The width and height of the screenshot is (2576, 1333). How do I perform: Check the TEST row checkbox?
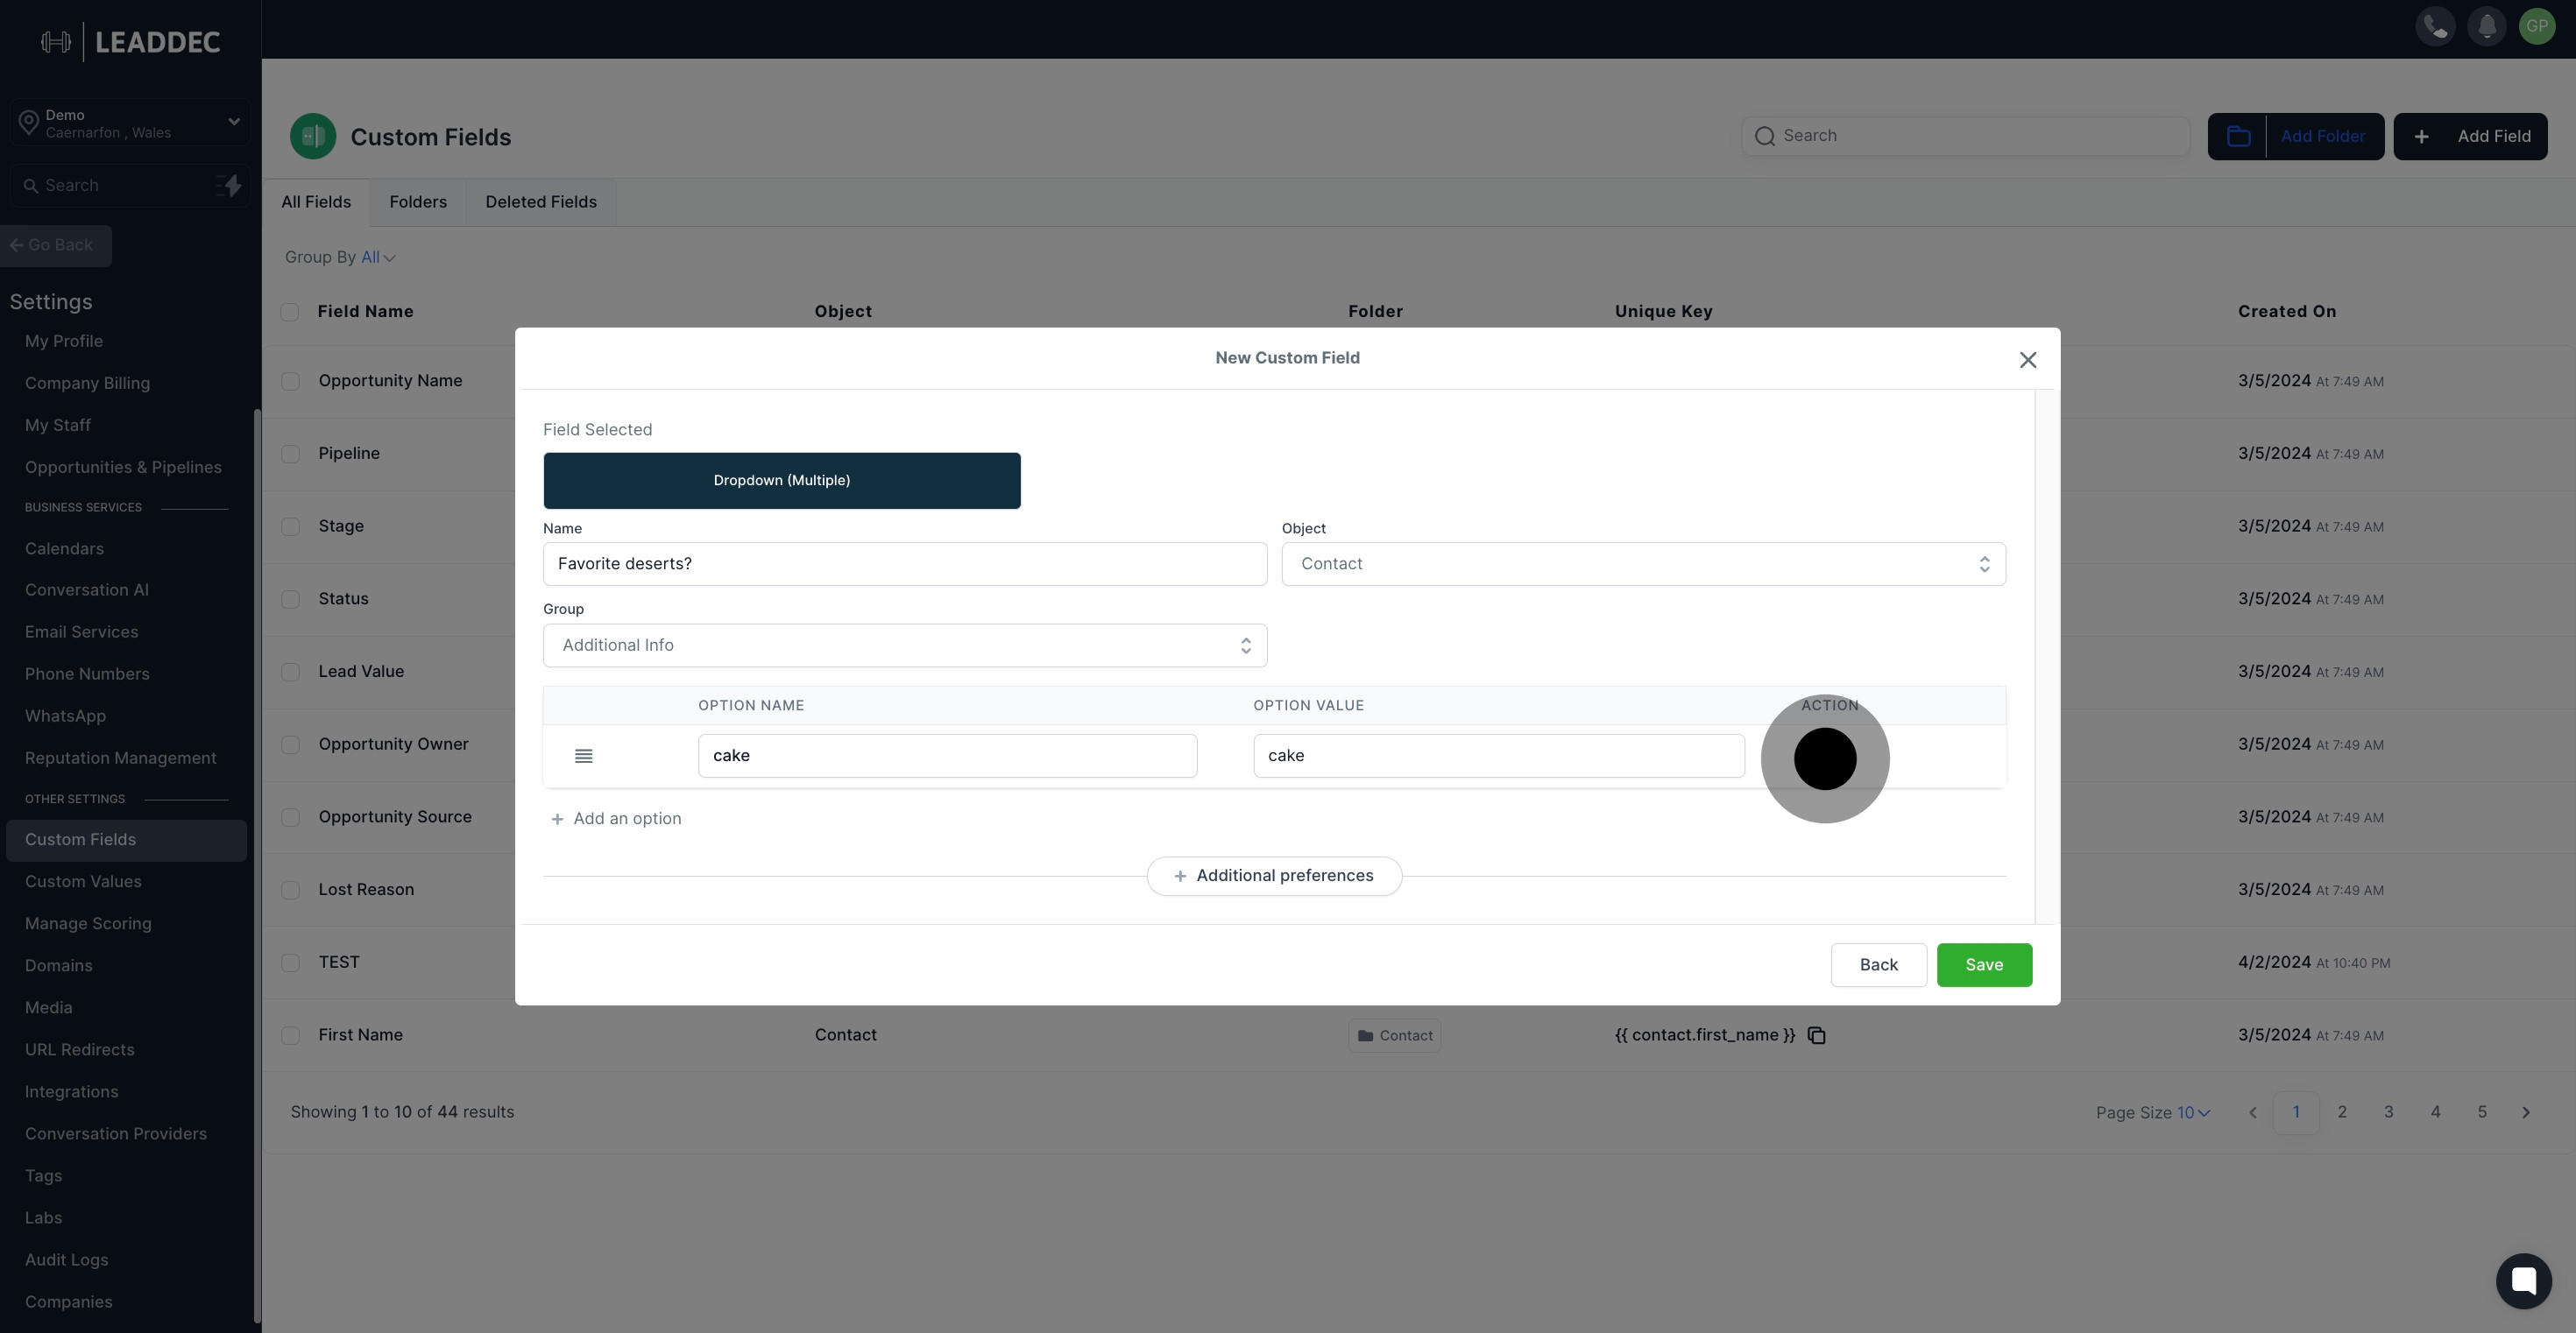pyautogui.click(x=290, y=963)
